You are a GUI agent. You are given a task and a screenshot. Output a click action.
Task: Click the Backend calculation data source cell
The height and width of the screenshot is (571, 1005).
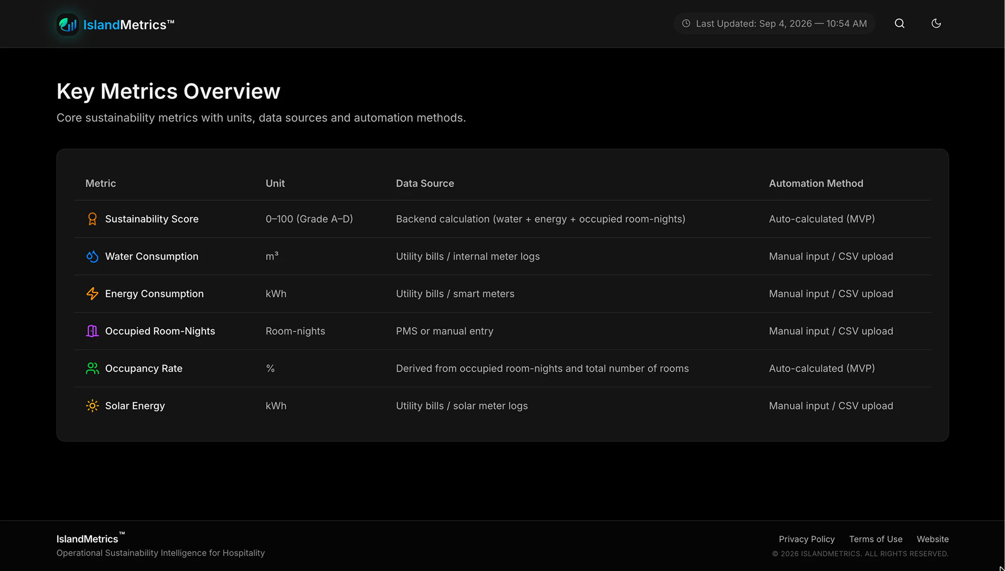point(540,219)
